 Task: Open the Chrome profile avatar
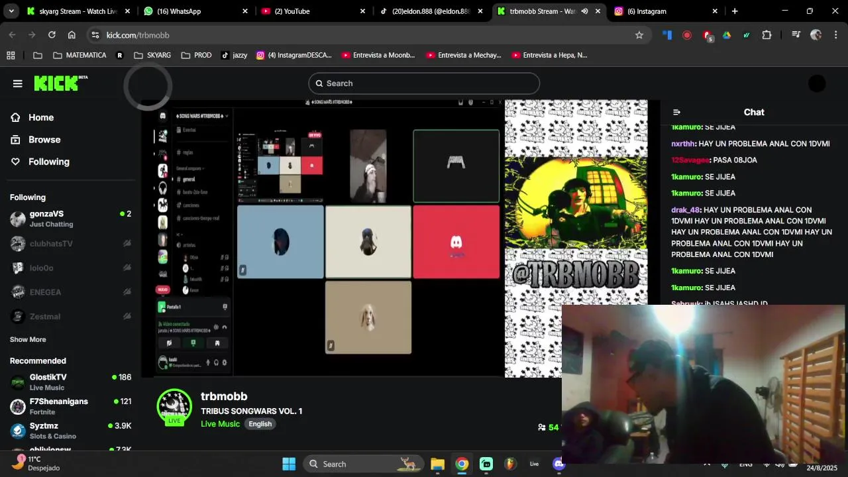click(x=816, y=35)
